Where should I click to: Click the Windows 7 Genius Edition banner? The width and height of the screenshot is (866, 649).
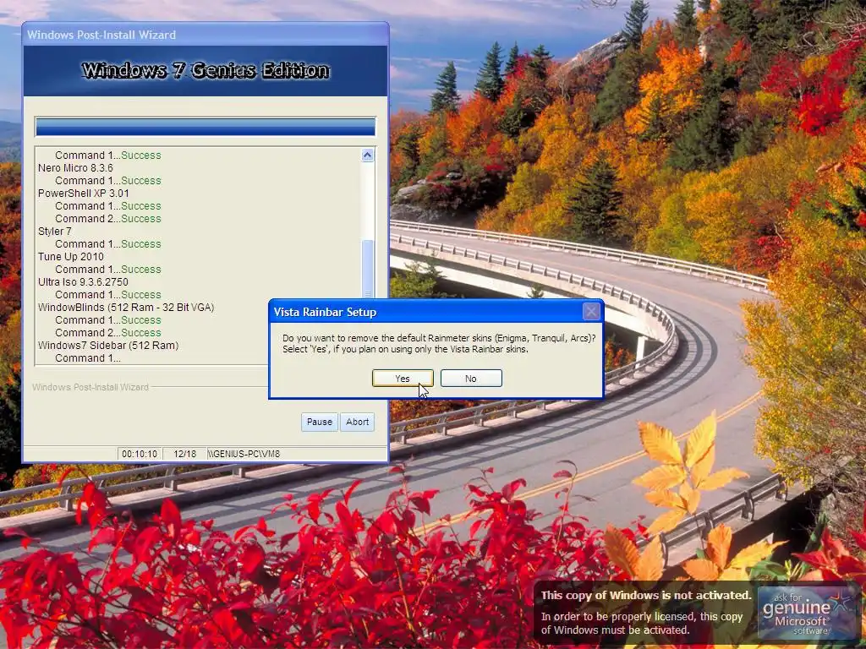point(206,71)
